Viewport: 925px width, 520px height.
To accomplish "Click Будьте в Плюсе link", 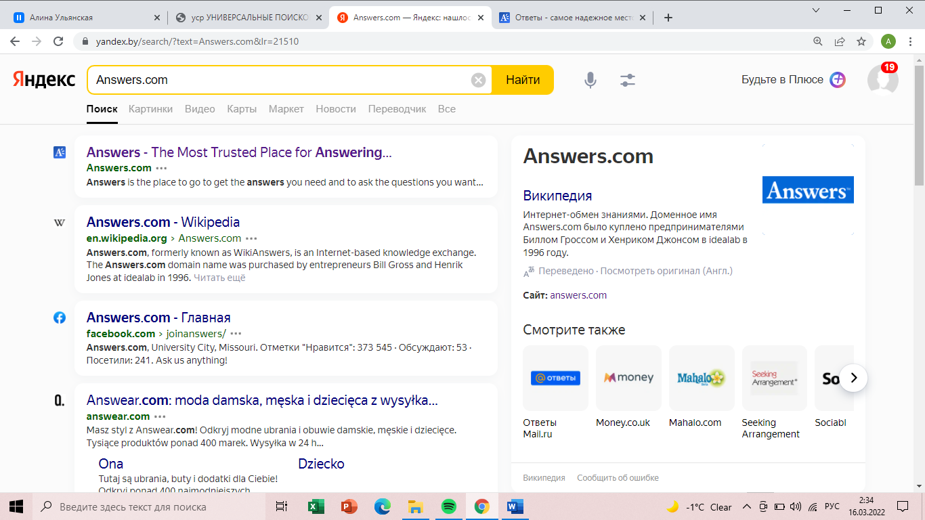I will (782, 80).
